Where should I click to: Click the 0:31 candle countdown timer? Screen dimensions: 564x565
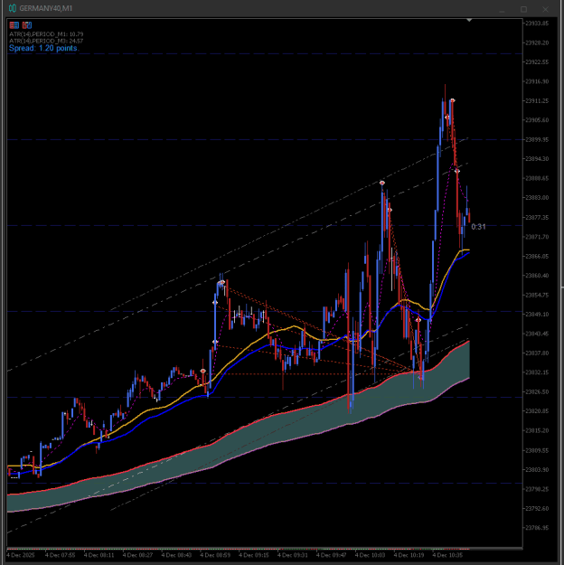coord(478,227)
